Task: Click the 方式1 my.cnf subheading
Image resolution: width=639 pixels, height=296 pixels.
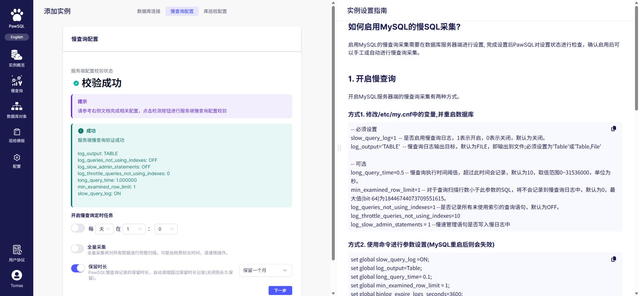Action: click(411, 115)
